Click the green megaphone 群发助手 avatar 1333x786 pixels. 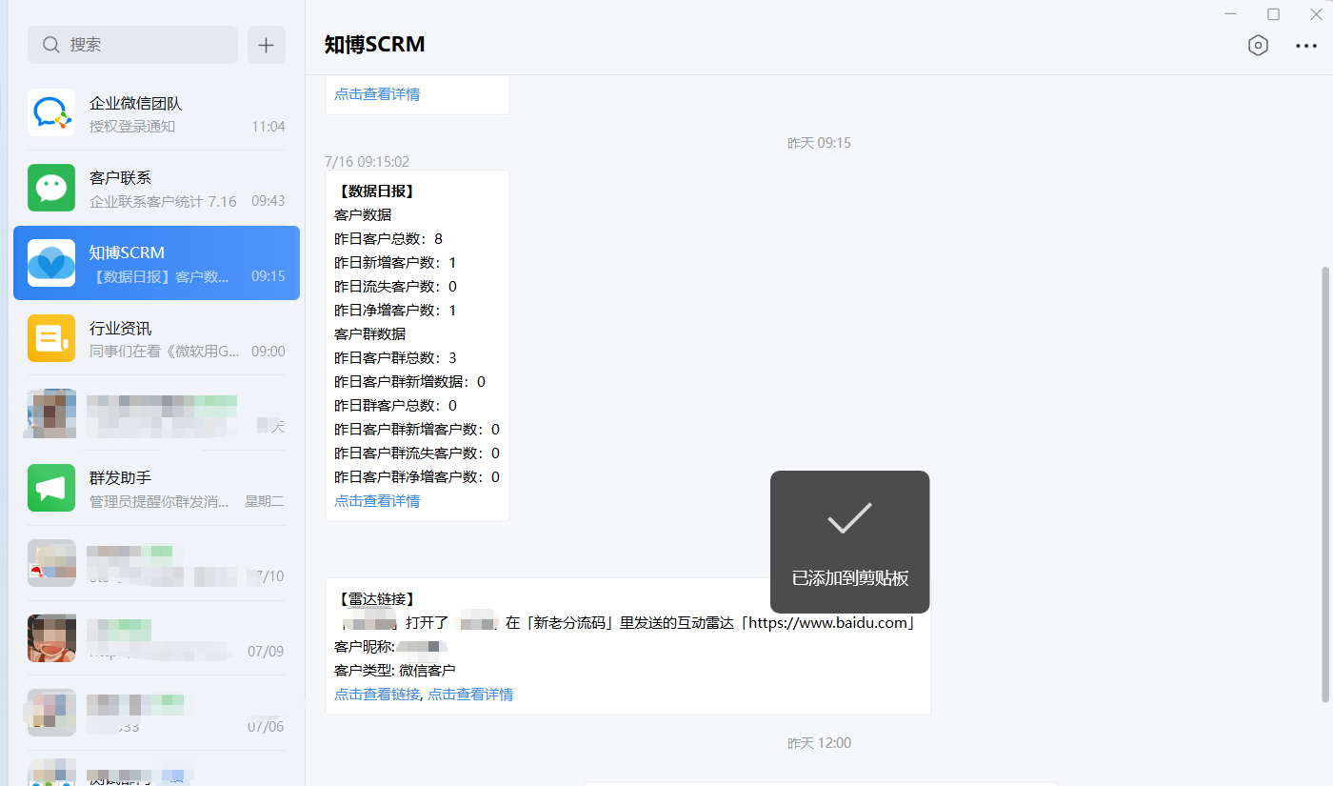coord(51,488)
